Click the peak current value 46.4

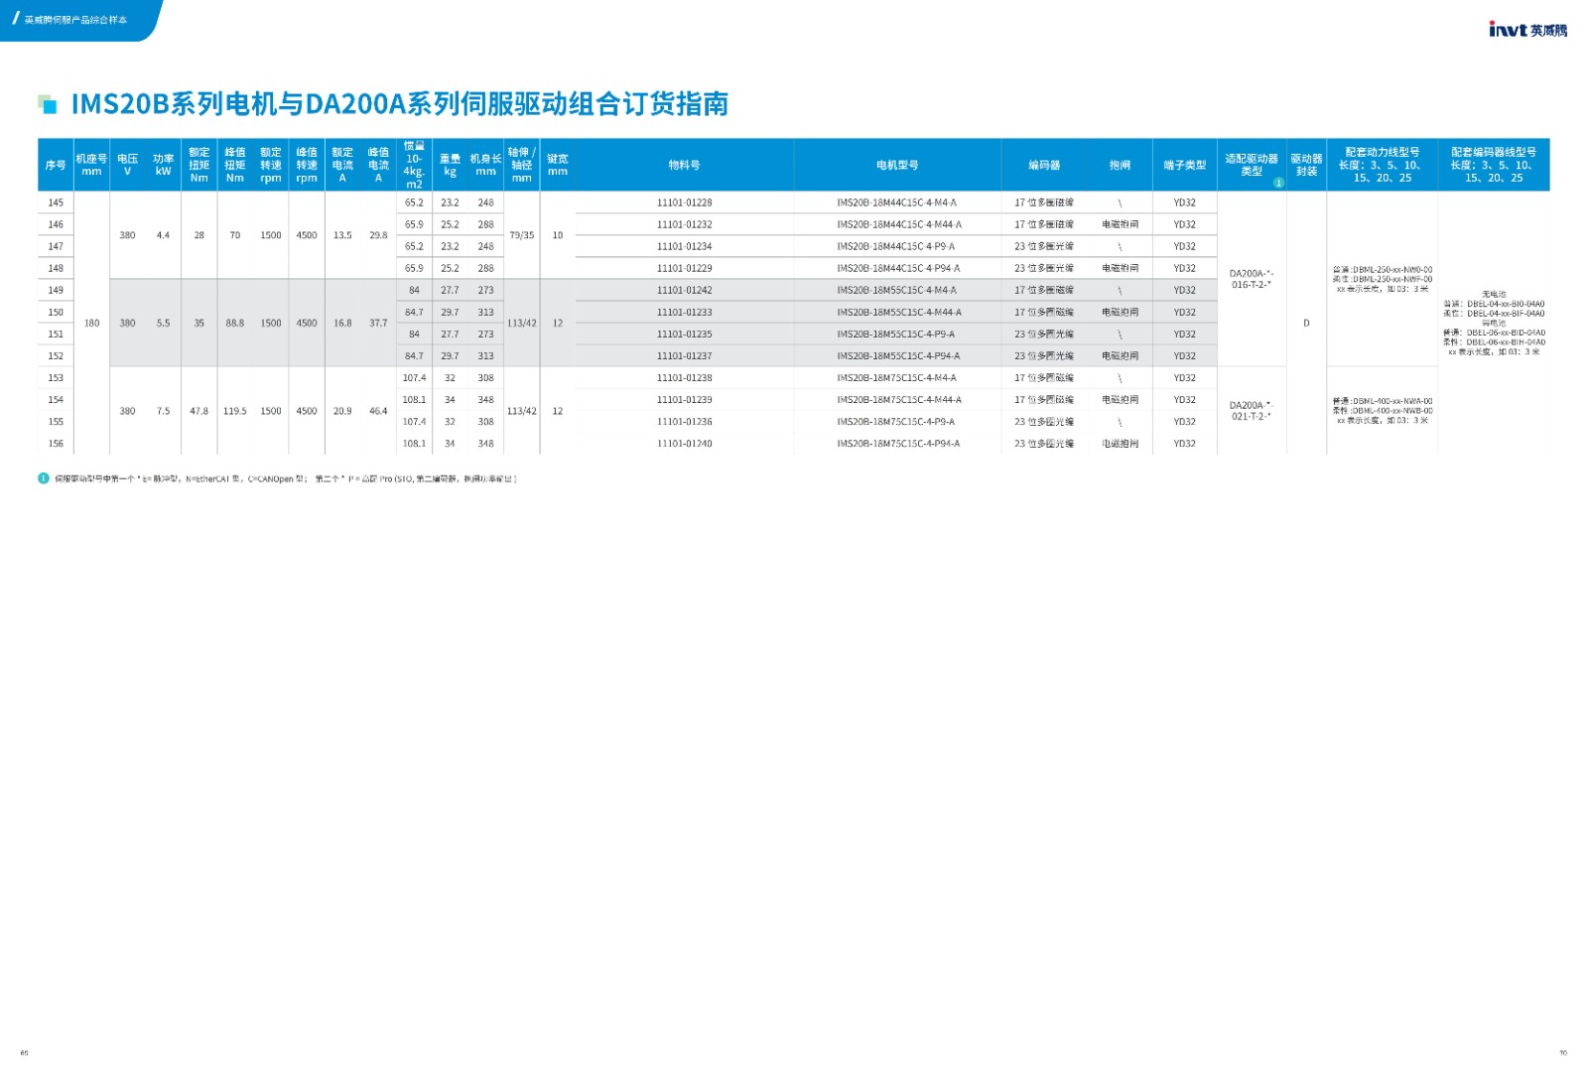(378, 411)
